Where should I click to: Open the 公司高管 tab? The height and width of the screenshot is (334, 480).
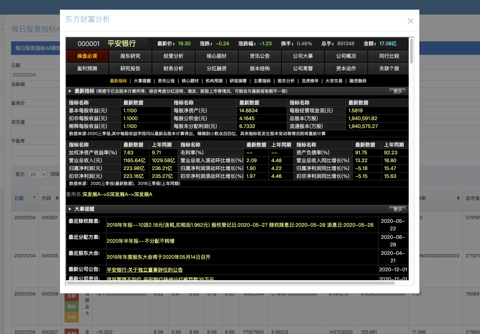(x=303, y=68)
